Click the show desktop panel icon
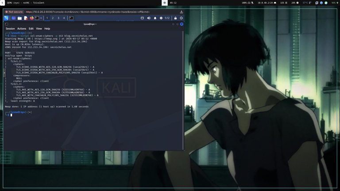 [x=14, y=18]
